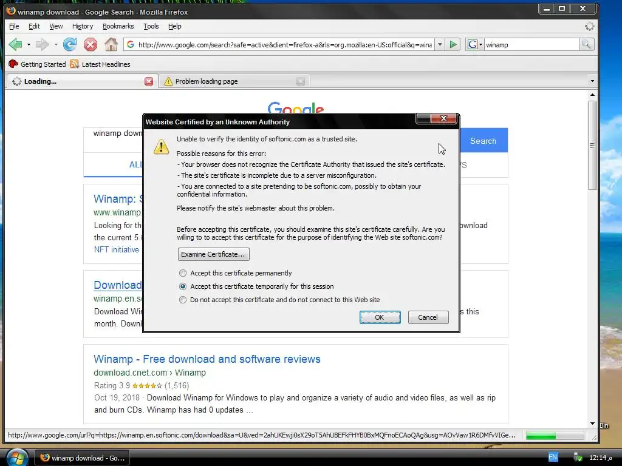The height and width of the screenshot is (466, 622).
Task: Go to the Home page icon
Action: pyautogui.click(x=111, y=44)
